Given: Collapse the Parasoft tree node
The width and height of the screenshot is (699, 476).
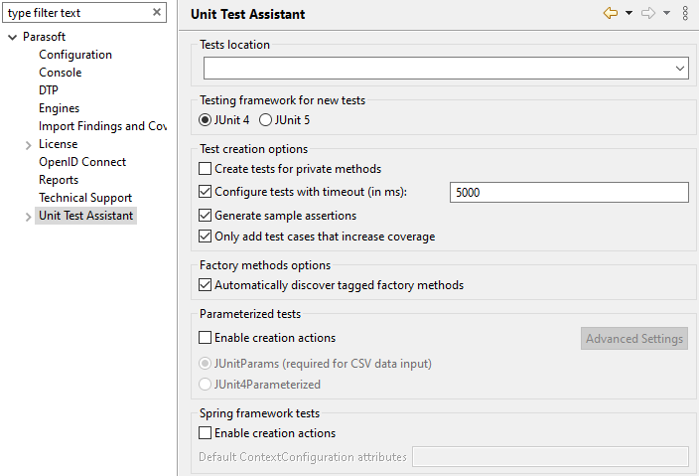Looking at the screenshot, I should [x=13, y=38].
